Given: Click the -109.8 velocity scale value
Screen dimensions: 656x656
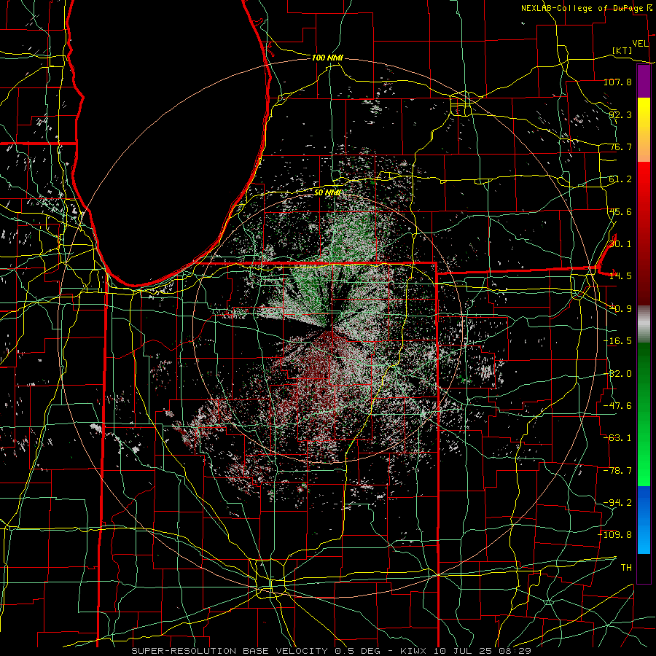Looking at the screenshot, I should 615,535.
